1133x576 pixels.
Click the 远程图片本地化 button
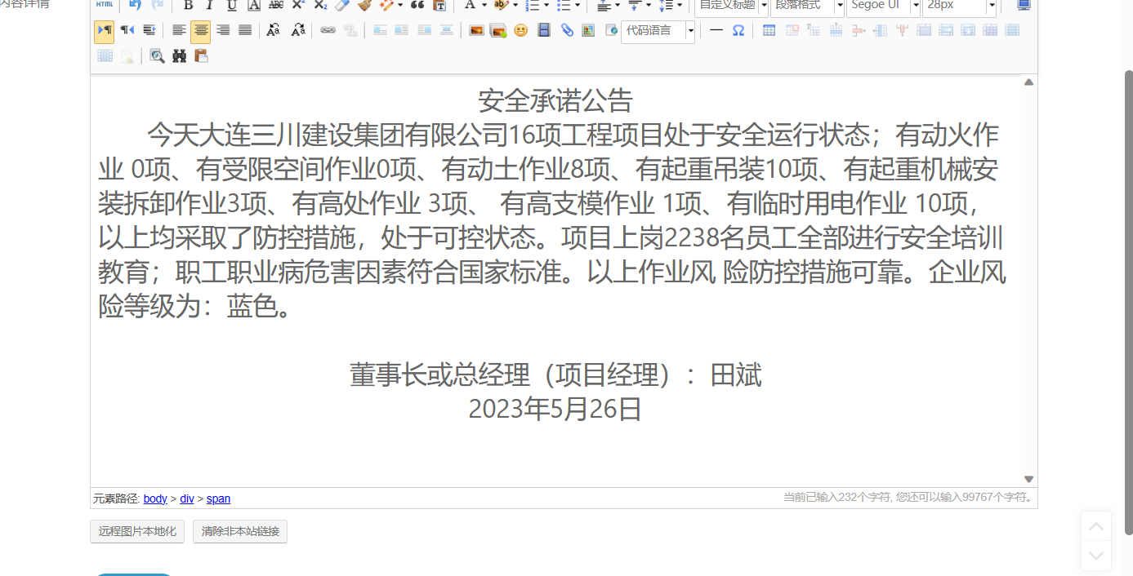(x=137, y=531)
